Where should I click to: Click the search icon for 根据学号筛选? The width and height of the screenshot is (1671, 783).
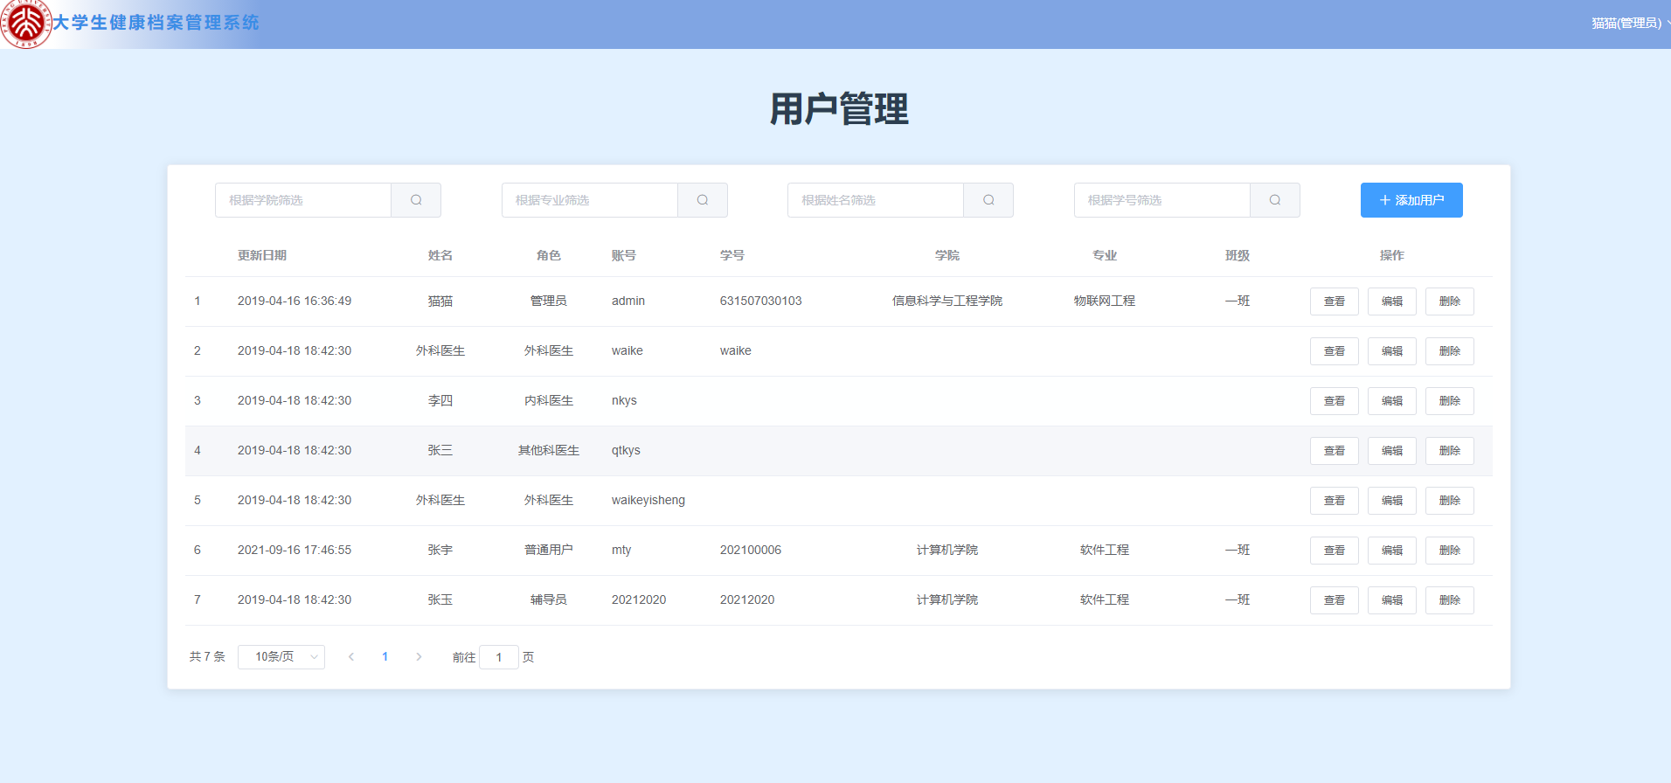[1275, 200]
